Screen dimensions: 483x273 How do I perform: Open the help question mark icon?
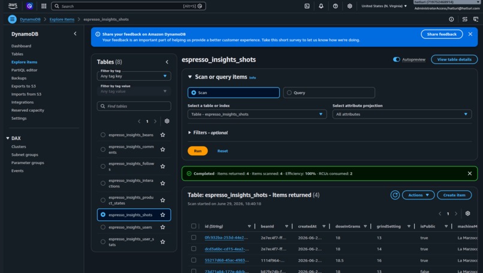click(x=335, y=6)
